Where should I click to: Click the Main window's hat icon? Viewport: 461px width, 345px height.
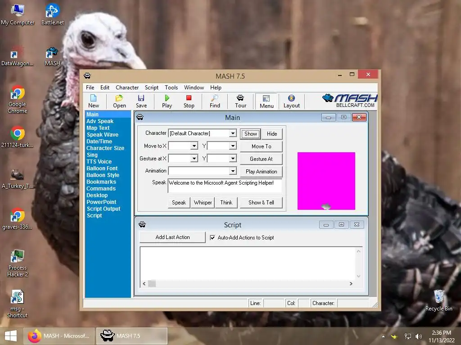(x=140, y=117)
